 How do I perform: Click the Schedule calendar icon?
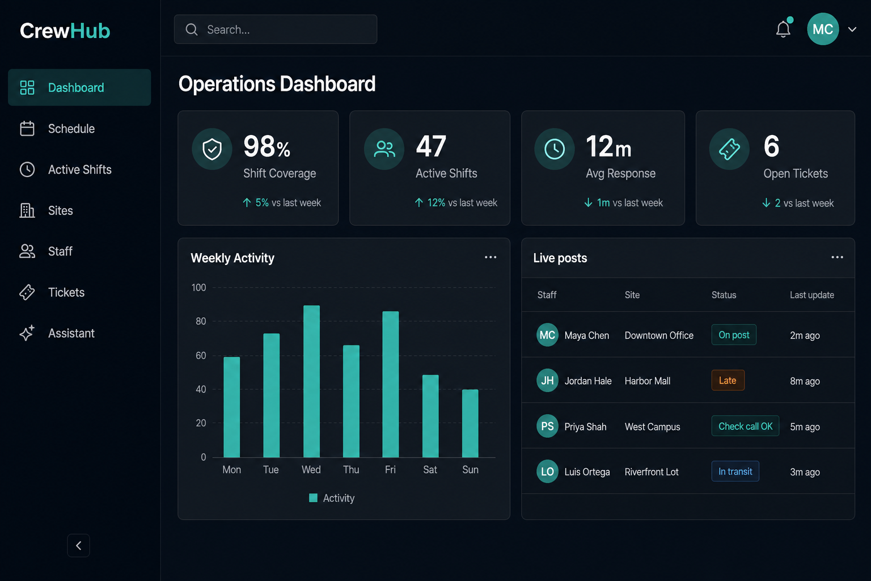click(27, 129)
